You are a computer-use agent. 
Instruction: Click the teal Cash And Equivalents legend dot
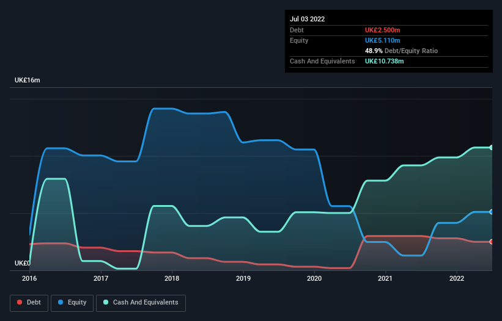pyautogui.click(x=106, y=302)
